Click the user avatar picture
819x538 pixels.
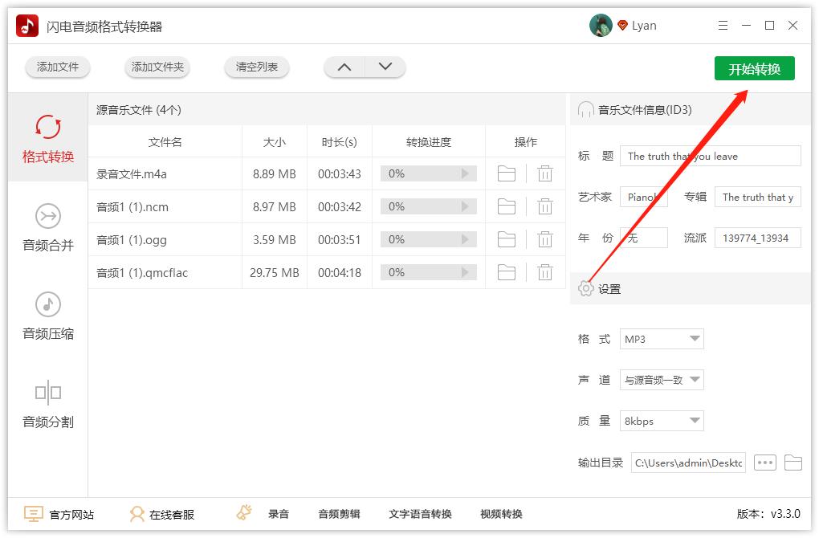coord(601,26)
